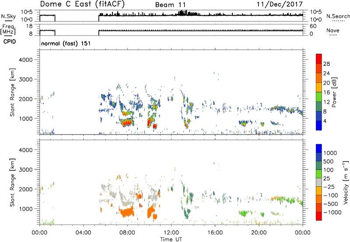Click the 'CPID' label
The height and width of the screenshot is (242, 350).
(x=10, y=41)
